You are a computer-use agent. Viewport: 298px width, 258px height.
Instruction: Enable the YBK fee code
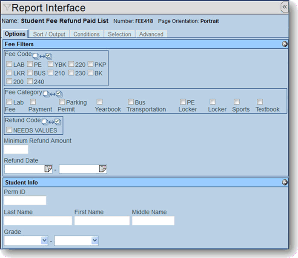[x=50, y=64]
